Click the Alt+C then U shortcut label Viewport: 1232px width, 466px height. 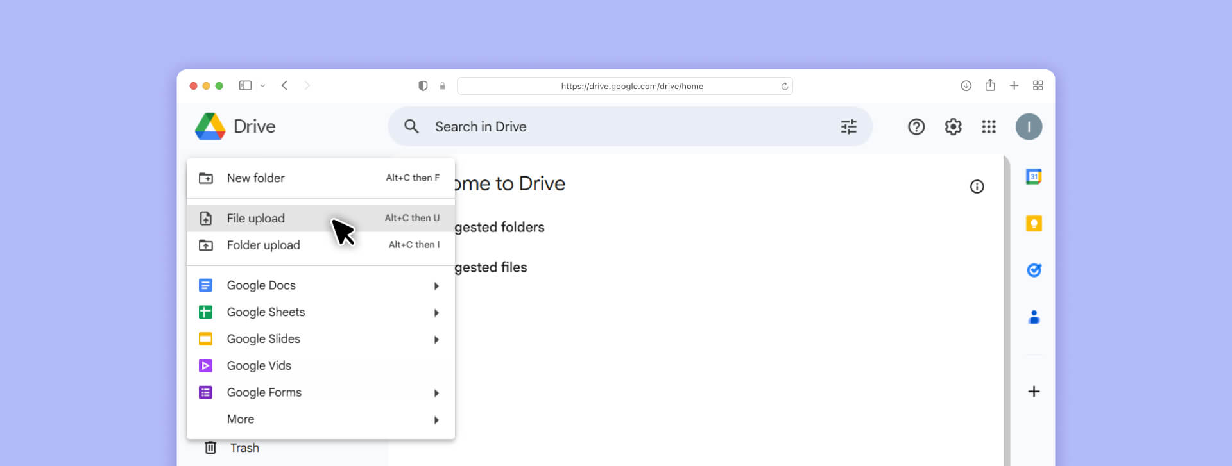[412, 218]
